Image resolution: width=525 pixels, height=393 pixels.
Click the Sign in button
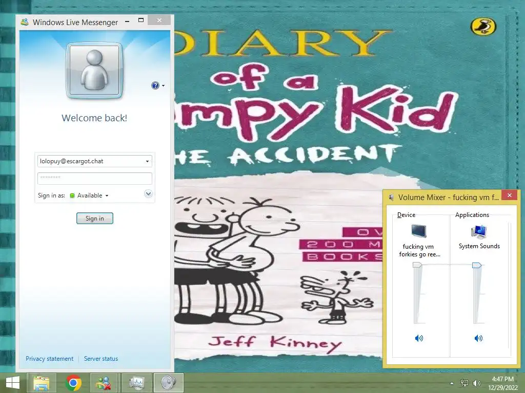[95, 218]
